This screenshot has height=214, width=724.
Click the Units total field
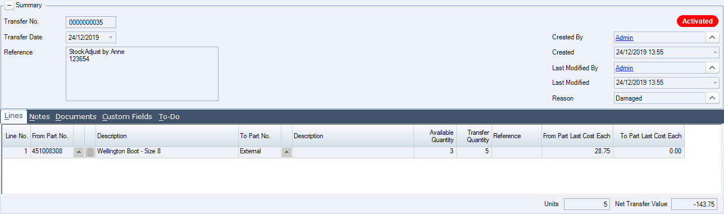tap(586, 204)
